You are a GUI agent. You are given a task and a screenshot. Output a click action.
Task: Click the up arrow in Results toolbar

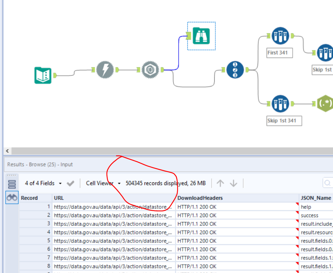[221, 183]
